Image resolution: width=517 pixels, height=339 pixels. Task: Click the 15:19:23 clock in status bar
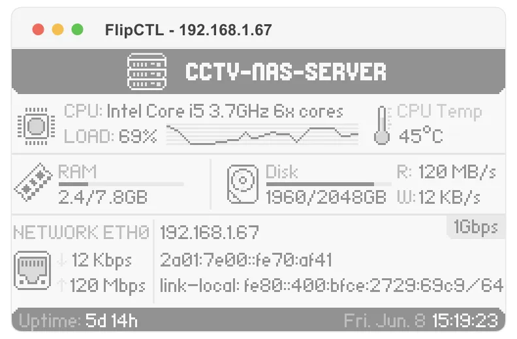(x=465, y=320)
